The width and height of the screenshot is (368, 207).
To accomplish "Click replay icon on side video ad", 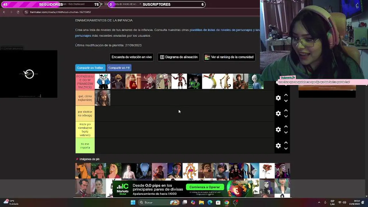I will (x=29, y=74).
